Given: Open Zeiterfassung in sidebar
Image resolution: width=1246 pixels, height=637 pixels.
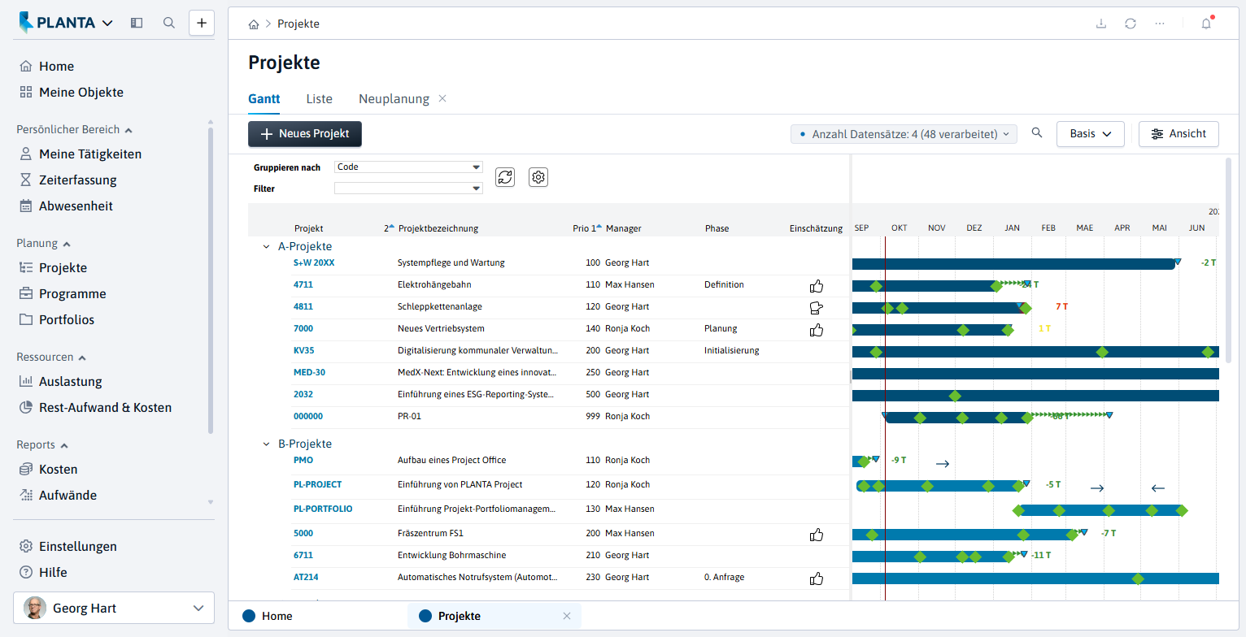Looking at the screenshot, I should [x=68, y=180].
